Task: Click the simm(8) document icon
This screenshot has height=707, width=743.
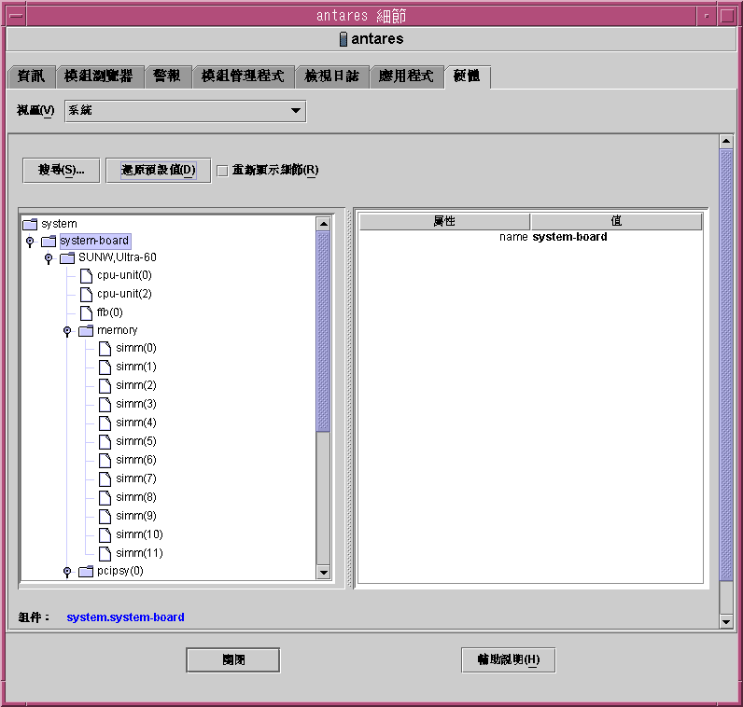Action: [105, 497]
